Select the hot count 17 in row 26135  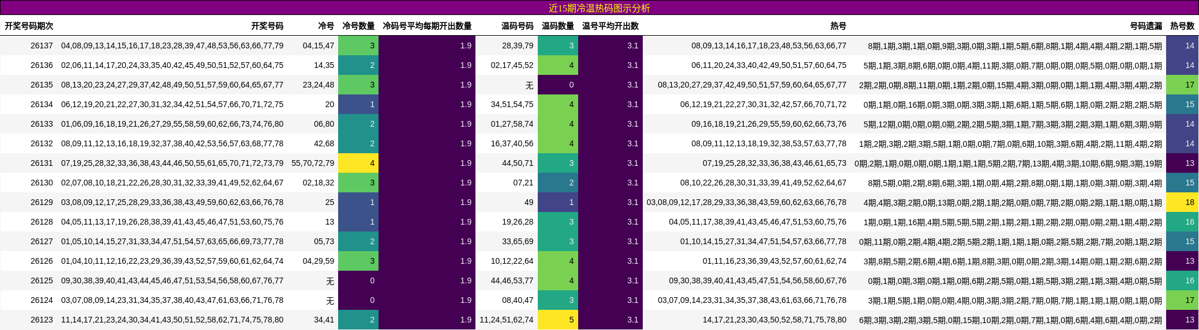coord(1182,85)
